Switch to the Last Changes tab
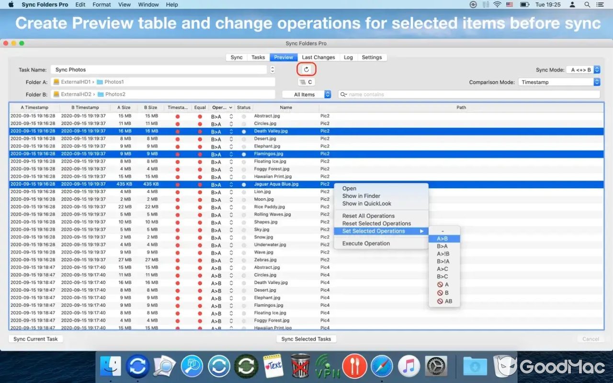Screen dimensions: 613x383 (318, 57)
